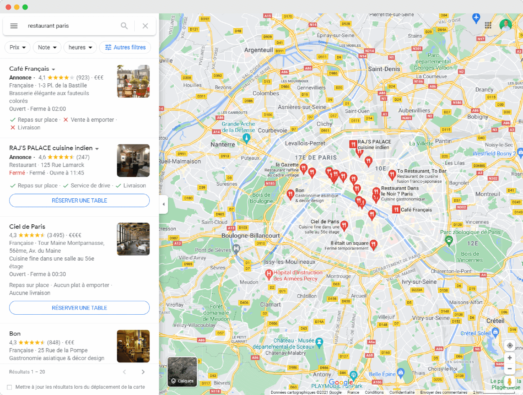Zoom out with the minus button
The width and height of the screenshot is (523, 395).
[x=510, y=369]
